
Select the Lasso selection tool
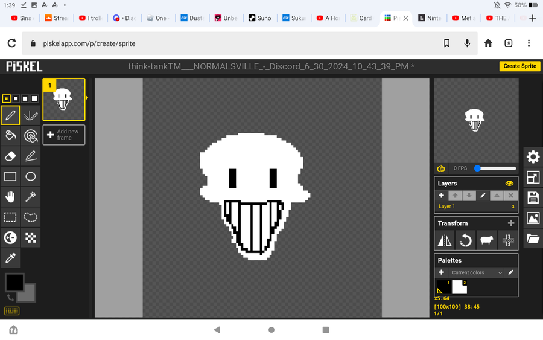point(31,217)
